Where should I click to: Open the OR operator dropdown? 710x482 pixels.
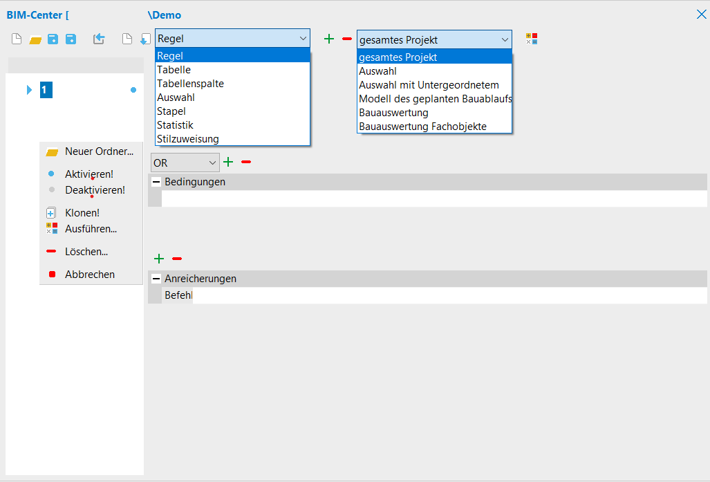pos(185,163)
